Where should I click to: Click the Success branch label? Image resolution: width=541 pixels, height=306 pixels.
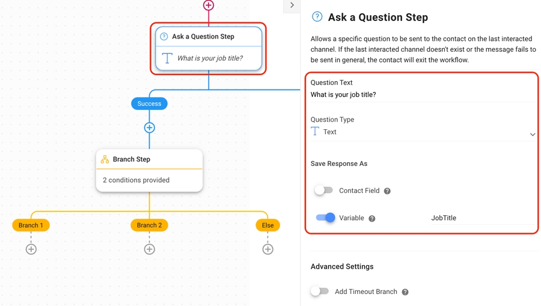149,104
